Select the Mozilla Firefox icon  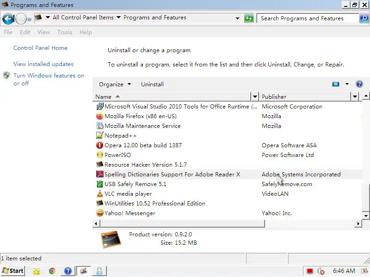pos(100,116)
